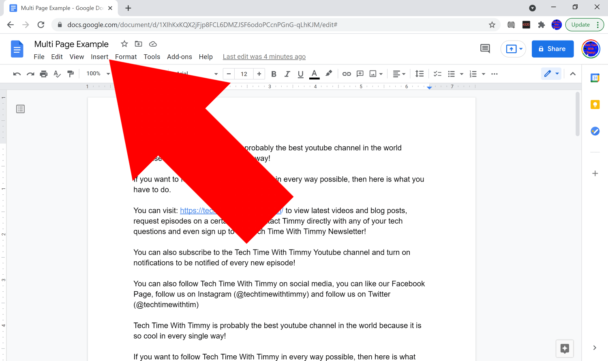Open the text alignment dropdown

399,74
